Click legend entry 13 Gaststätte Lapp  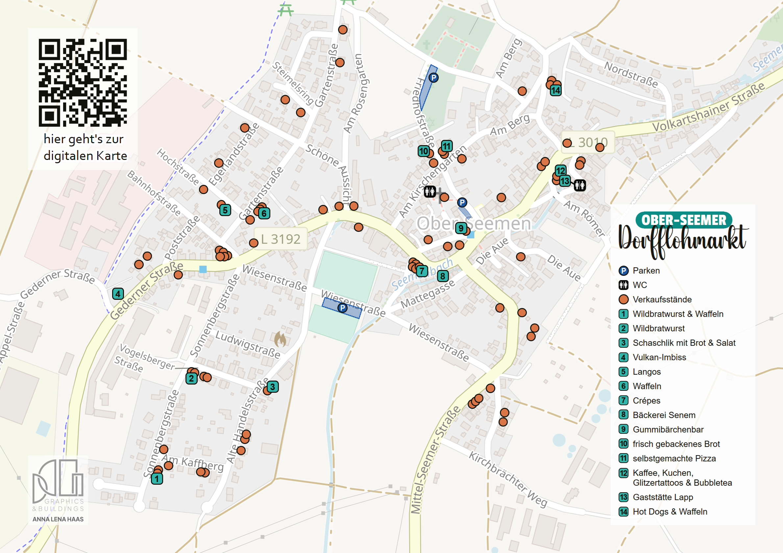[x=663, y=497]
